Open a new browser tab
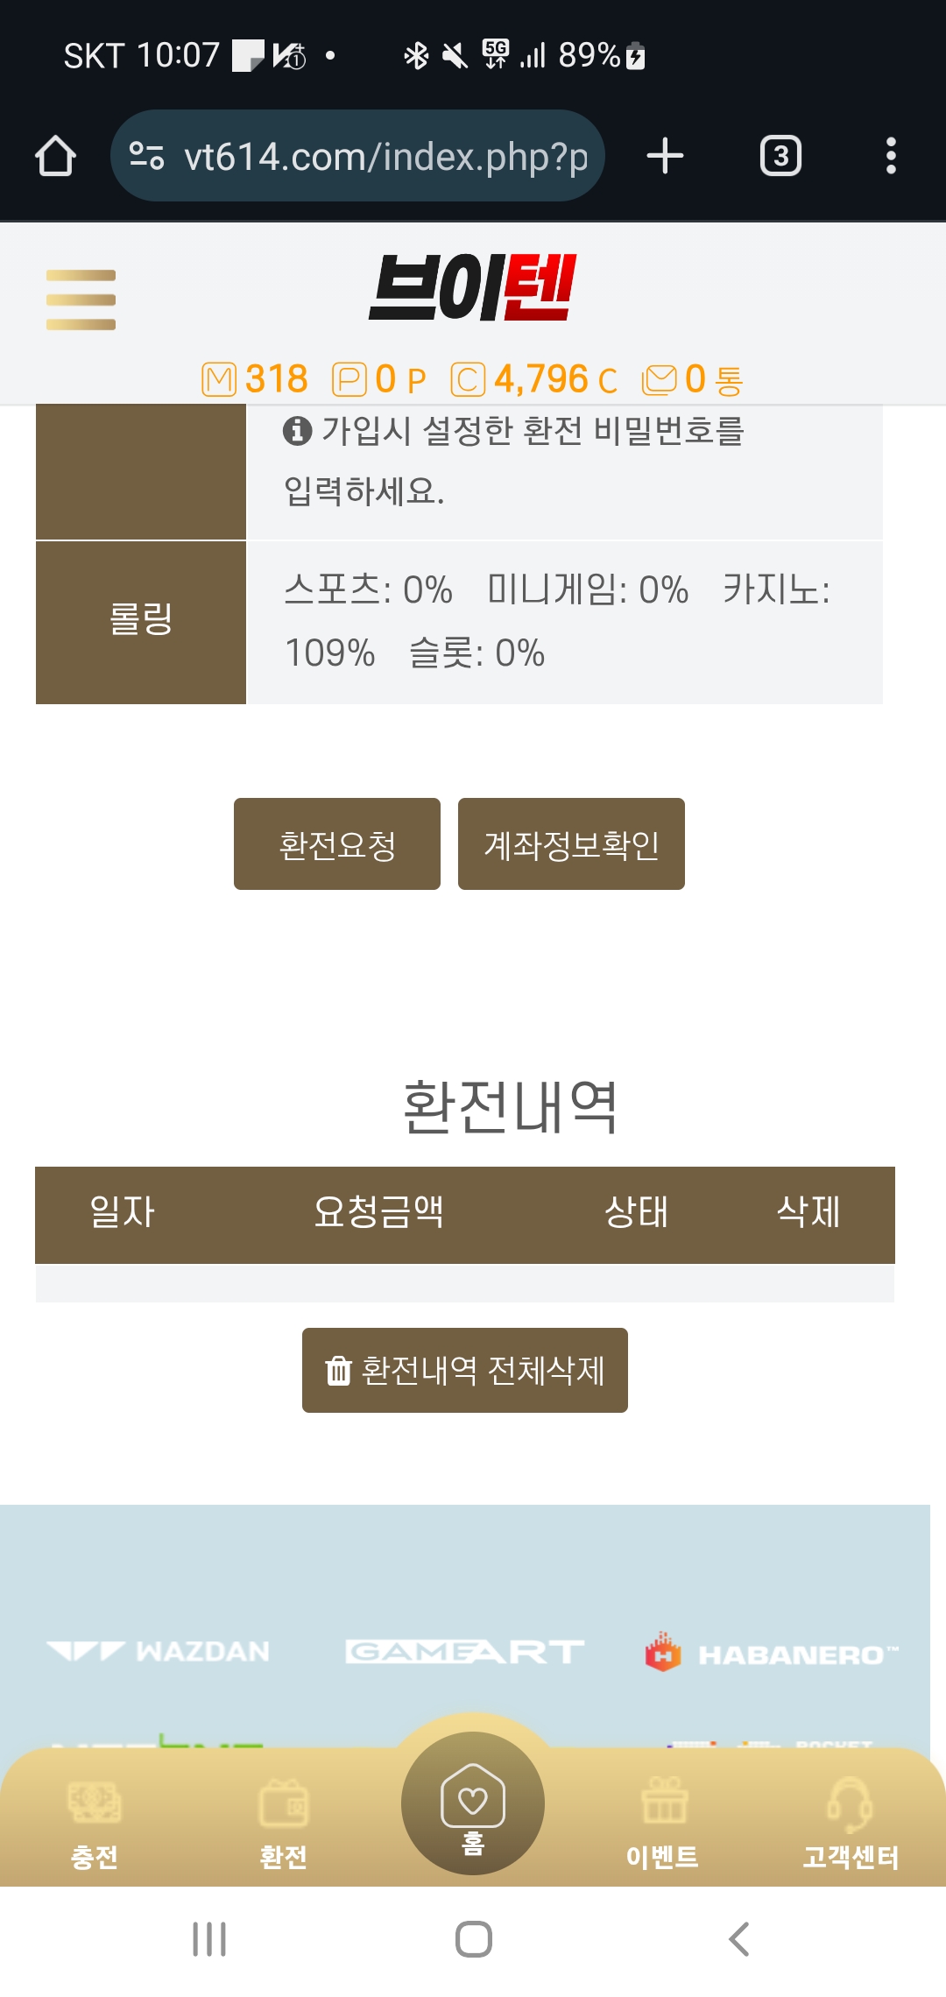The image size is (946, 1997). click(665, 156)
